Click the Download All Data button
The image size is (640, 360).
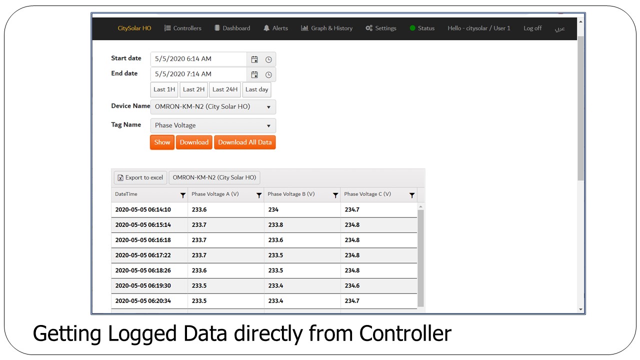[245, 142]
